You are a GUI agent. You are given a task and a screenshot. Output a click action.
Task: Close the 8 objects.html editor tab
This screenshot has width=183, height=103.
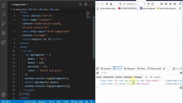click(x=27, y=4)
